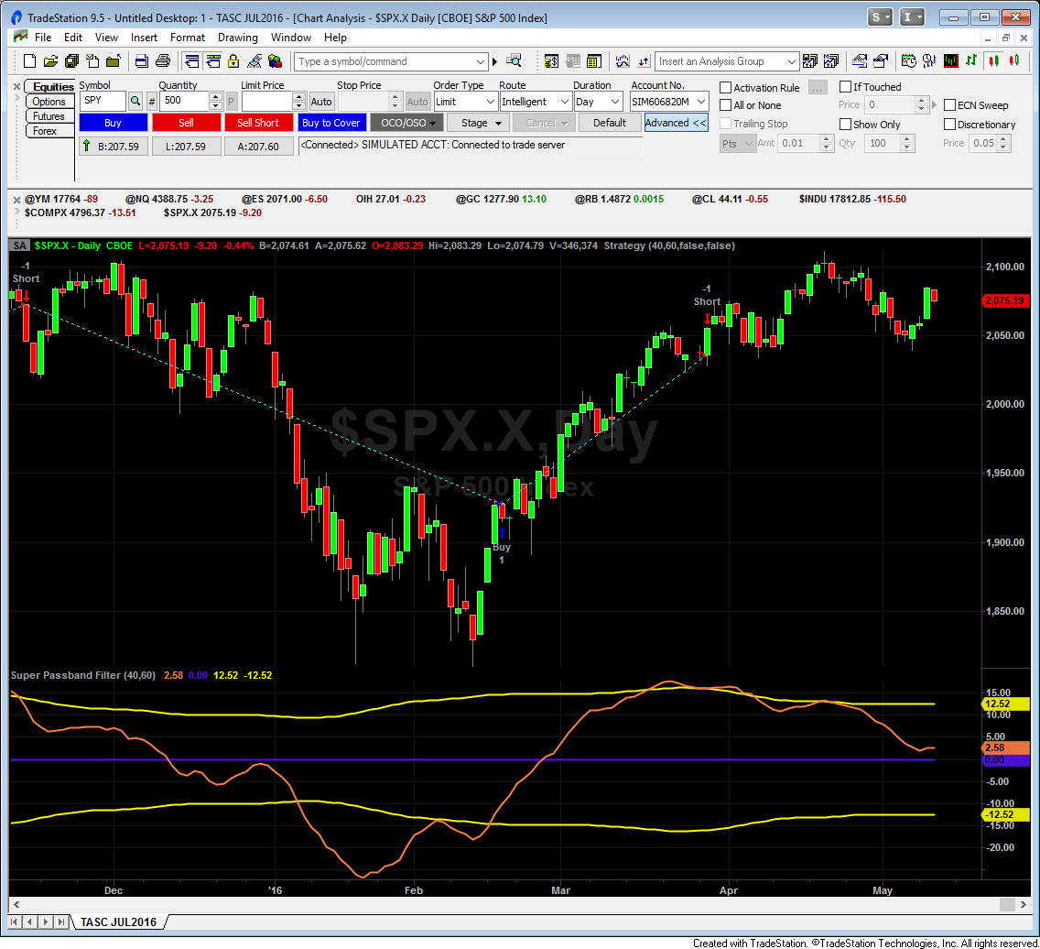
Task: Open the OCO/OSO dropdown
Action: click(x=406, y=122)
